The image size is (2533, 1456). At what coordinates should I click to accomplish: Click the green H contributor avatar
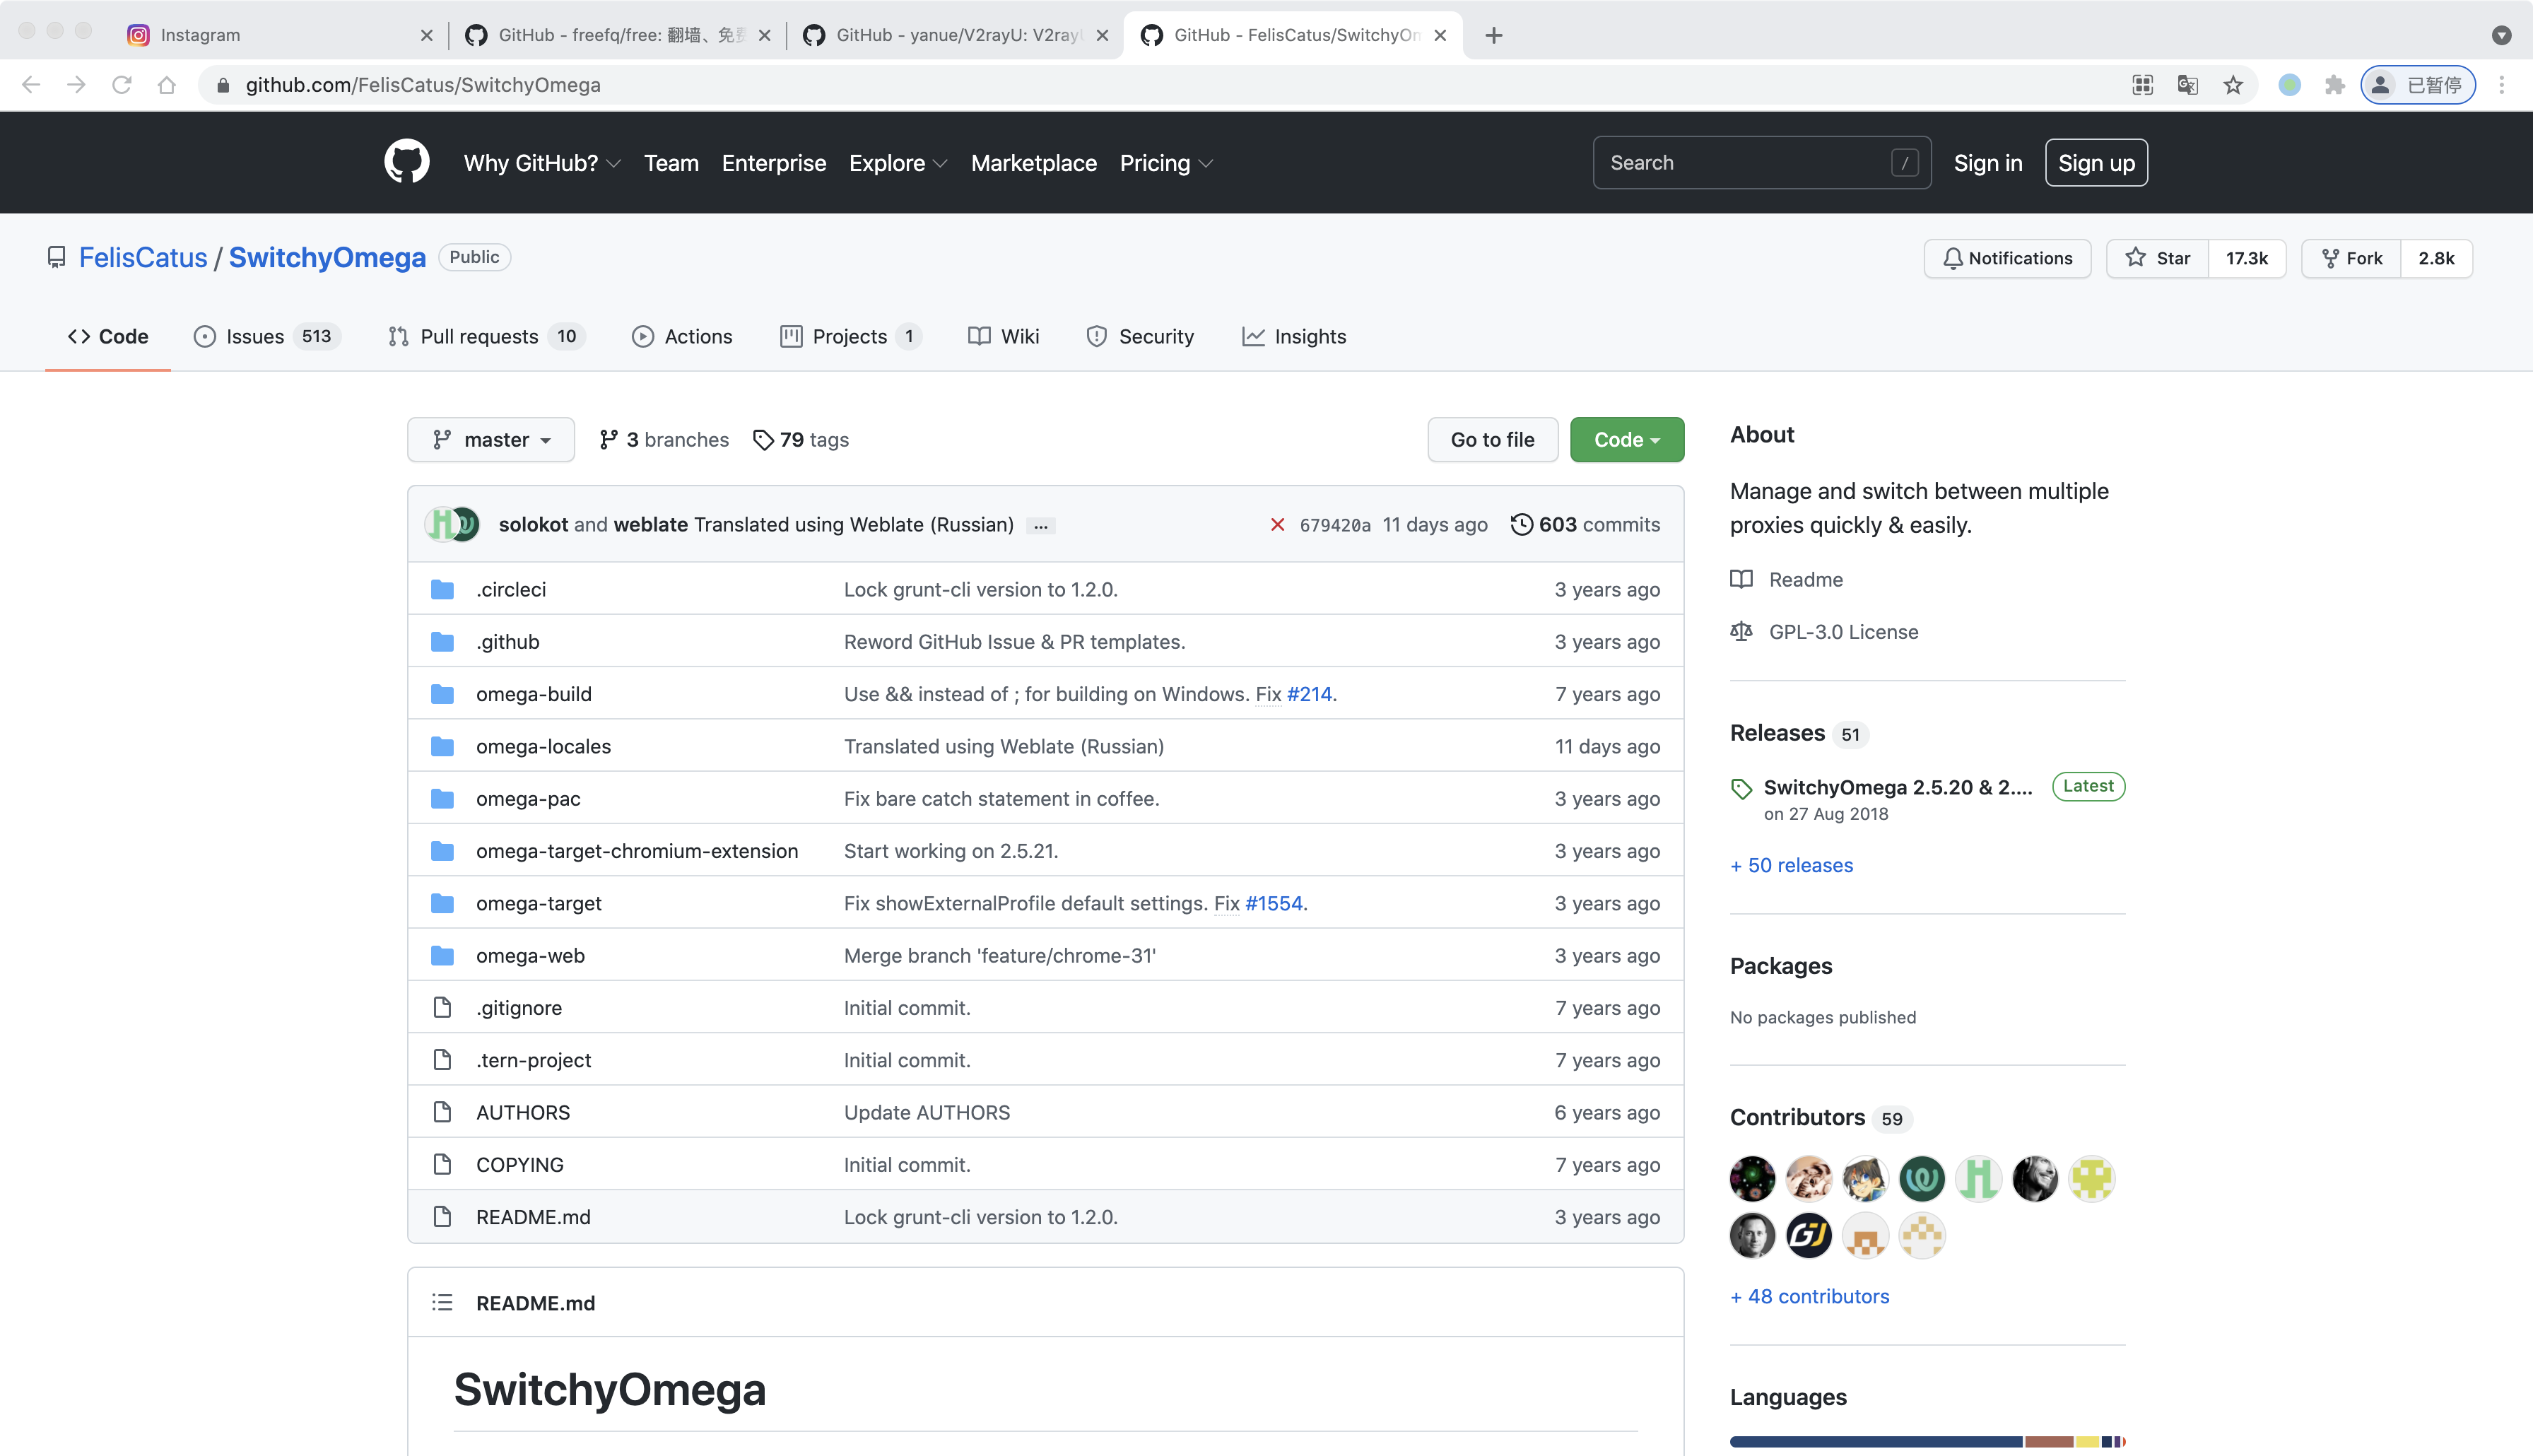click(1978, 1178)
